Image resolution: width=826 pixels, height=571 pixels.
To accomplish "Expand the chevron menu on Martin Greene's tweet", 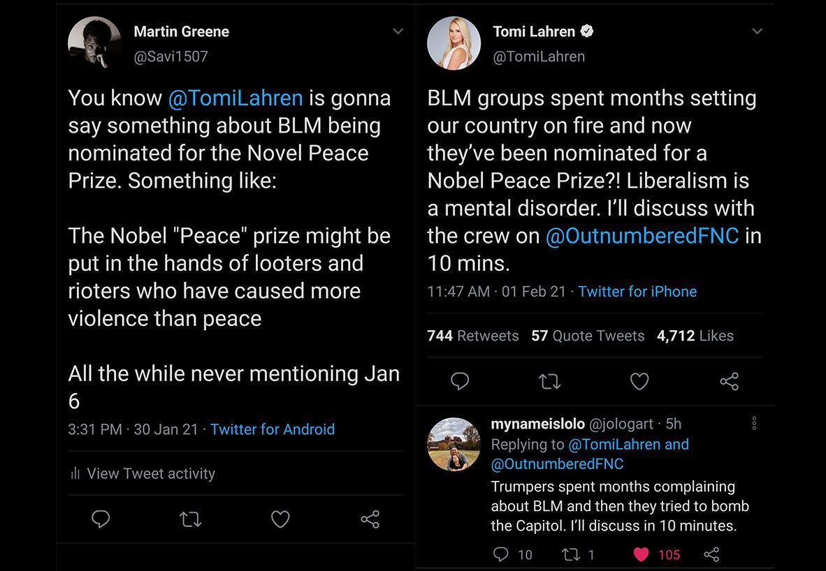I will [398, 31].
